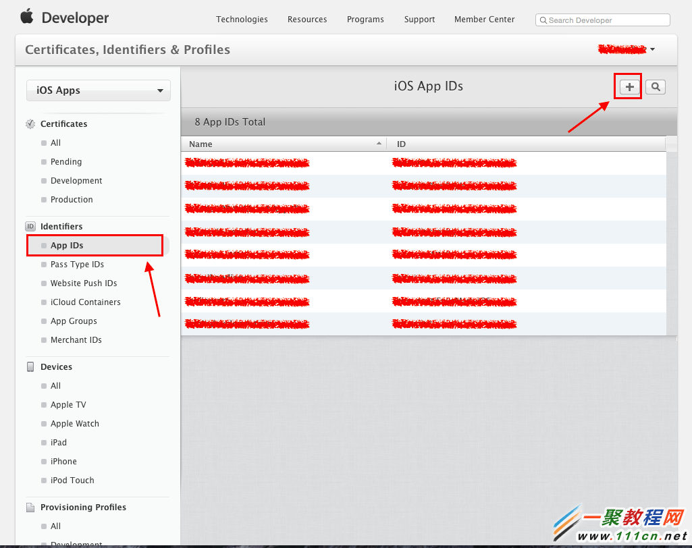Screen dimensions: 692x548
Task: Open the iOS Apps platform dropdown
Action: [99, 90]
